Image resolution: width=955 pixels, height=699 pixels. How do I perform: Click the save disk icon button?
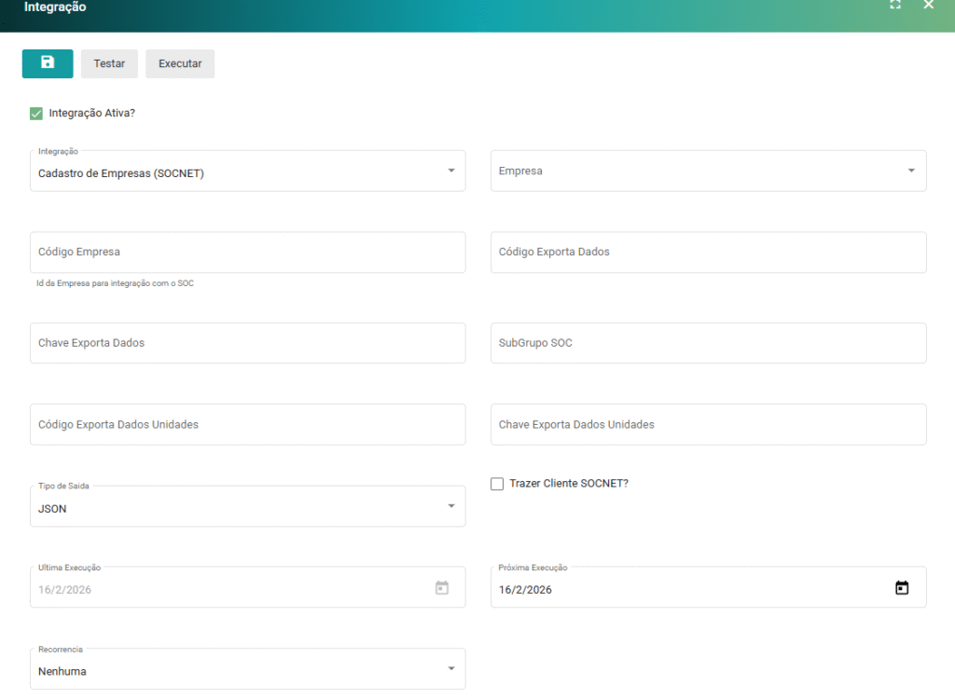48,63
